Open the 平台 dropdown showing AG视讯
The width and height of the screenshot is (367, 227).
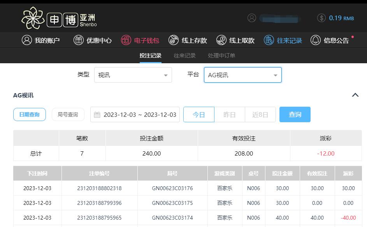pos(242,75)
